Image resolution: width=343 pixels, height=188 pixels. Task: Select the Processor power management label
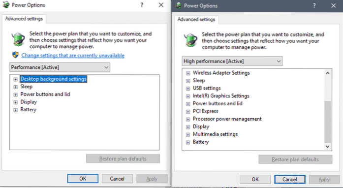click(x=227, y=119)
